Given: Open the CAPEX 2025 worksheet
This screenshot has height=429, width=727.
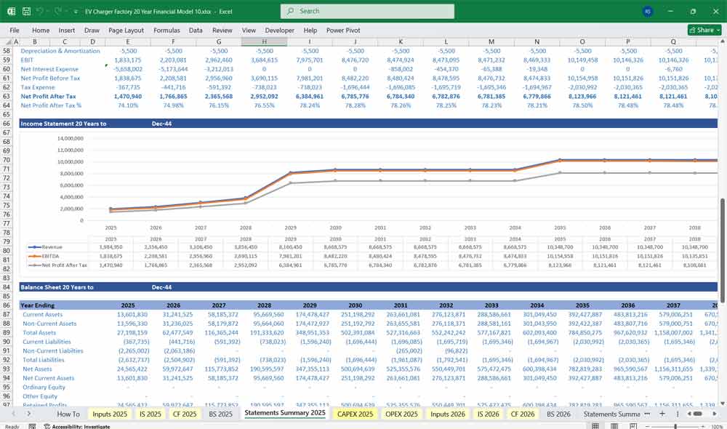Looking at the screenshot, I should (355, 414).
